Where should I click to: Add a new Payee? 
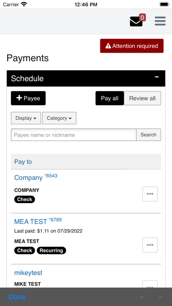click(28, 98)
